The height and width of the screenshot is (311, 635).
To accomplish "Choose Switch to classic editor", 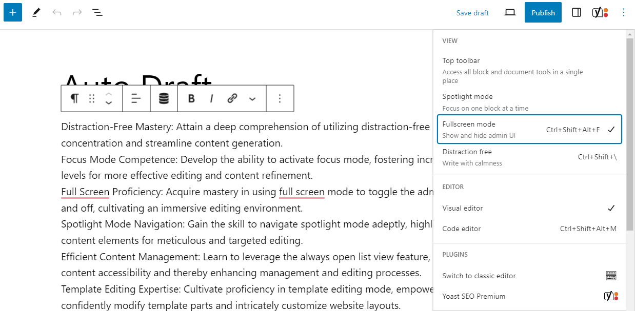I will 529,276.
